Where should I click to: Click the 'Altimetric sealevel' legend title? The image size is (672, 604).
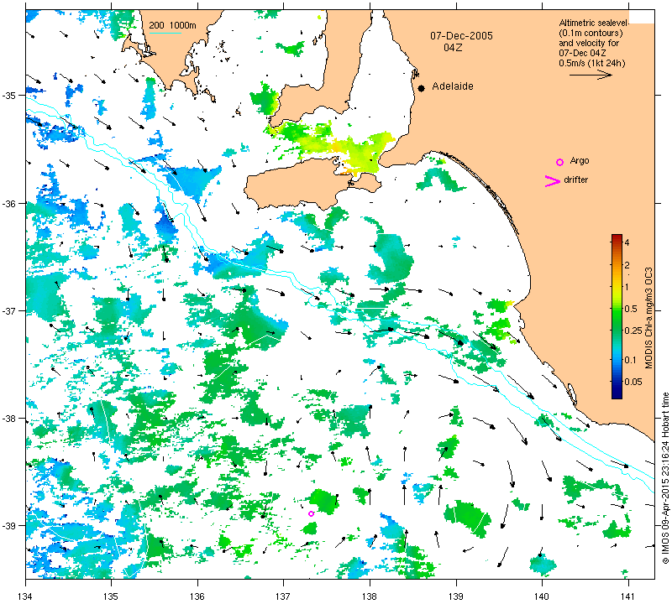point(593,23)
